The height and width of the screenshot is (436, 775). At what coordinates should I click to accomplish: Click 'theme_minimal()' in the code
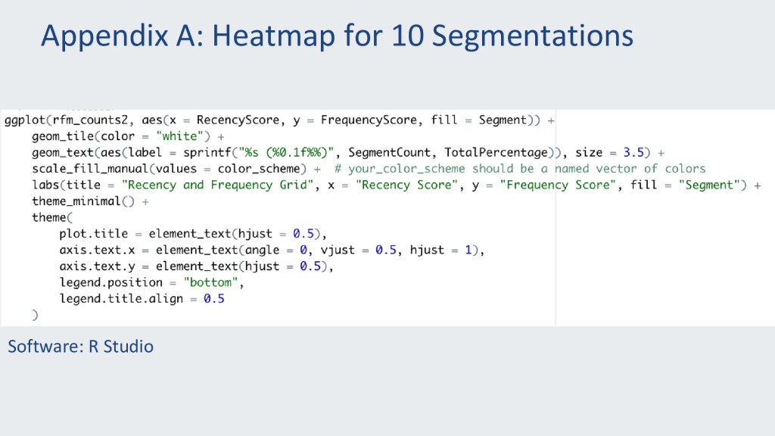(83, 201)
